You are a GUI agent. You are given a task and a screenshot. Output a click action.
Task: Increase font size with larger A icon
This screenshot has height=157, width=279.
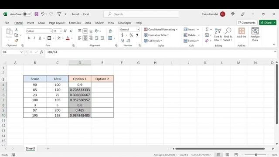[65, 31]
